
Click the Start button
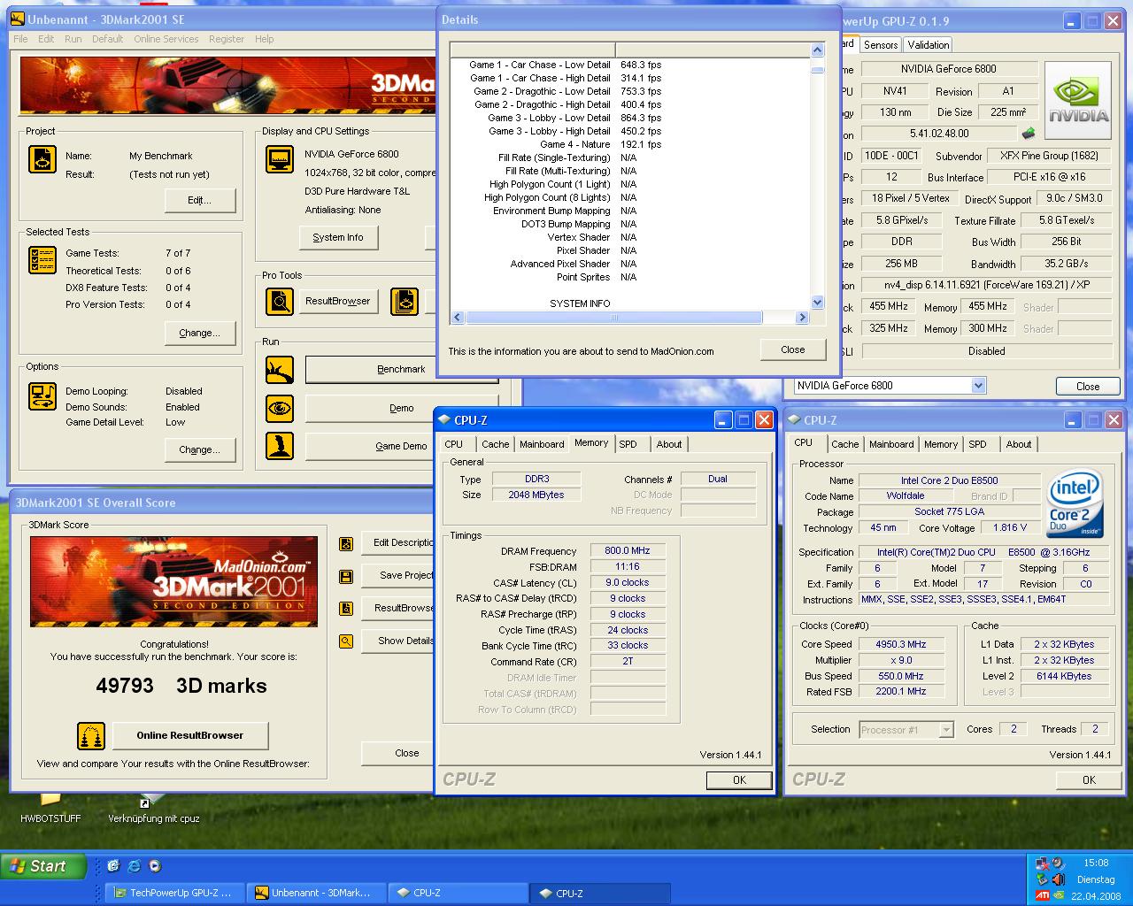(43, 866)
